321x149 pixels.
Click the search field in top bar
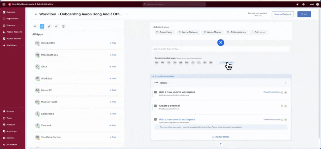click(174, 4)
